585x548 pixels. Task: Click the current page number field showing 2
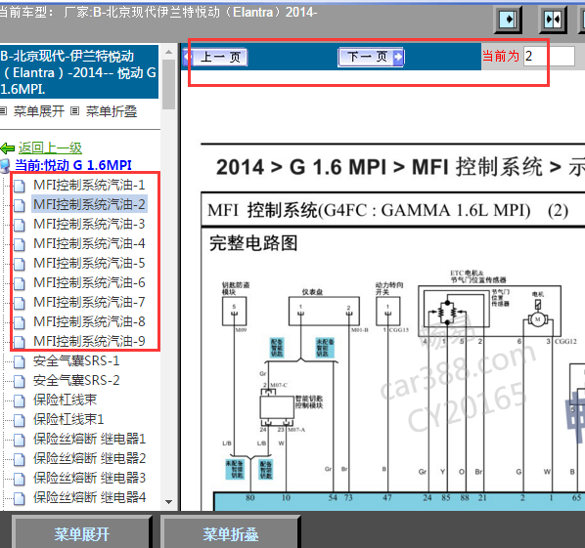[549, 57]
